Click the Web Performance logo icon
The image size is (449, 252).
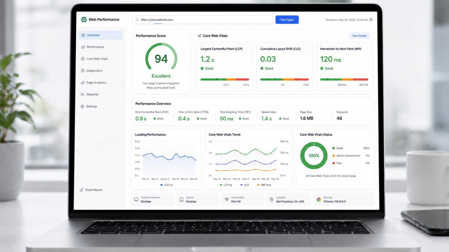coord(84,20)
